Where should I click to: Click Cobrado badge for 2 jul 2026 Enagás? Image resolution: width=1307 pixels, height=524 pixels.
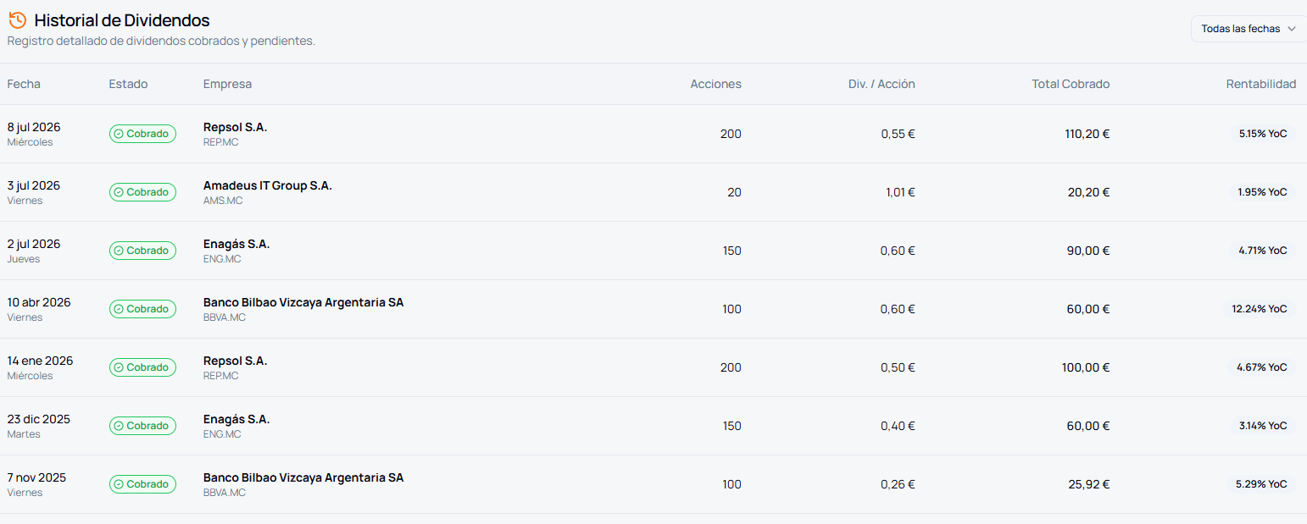pos(142,251)
